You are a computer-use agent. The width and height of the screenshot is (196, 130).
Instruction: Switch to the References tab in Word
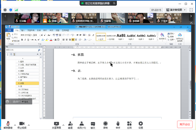[x=39, y=30]
